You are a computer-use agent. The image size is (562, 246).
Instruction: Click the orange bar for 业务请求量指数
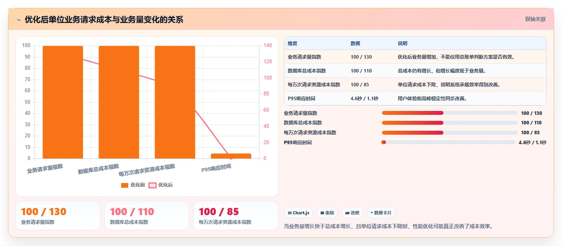(x=63, y=102)
